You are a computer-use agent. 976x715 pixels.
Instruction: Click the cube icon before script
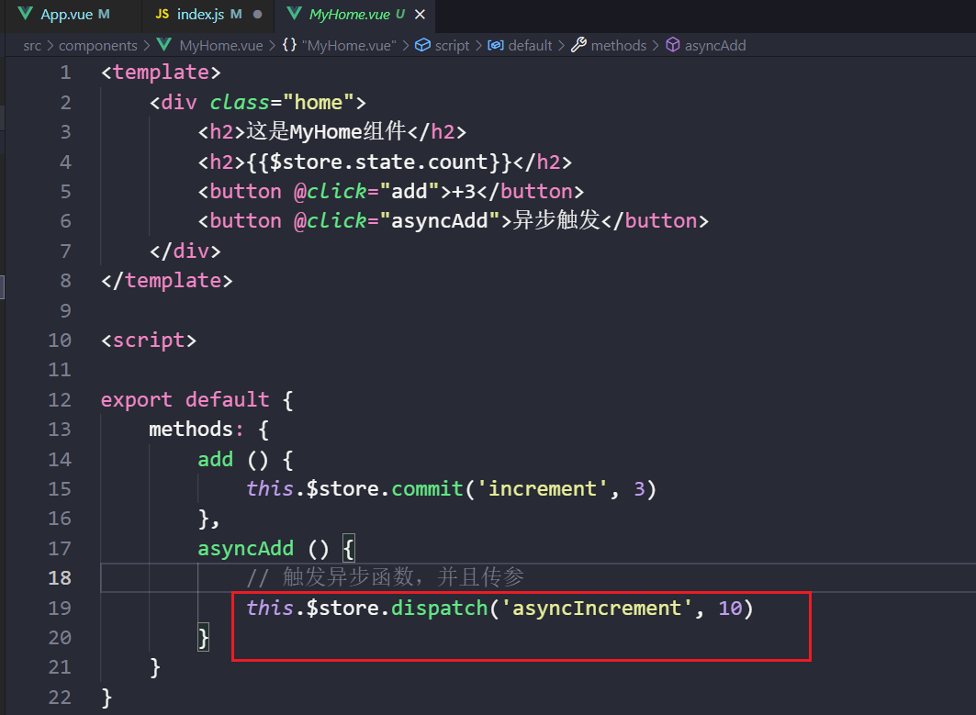click(422, 45)
